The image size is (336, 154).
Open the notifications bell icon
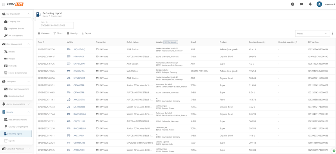point(310,4)
